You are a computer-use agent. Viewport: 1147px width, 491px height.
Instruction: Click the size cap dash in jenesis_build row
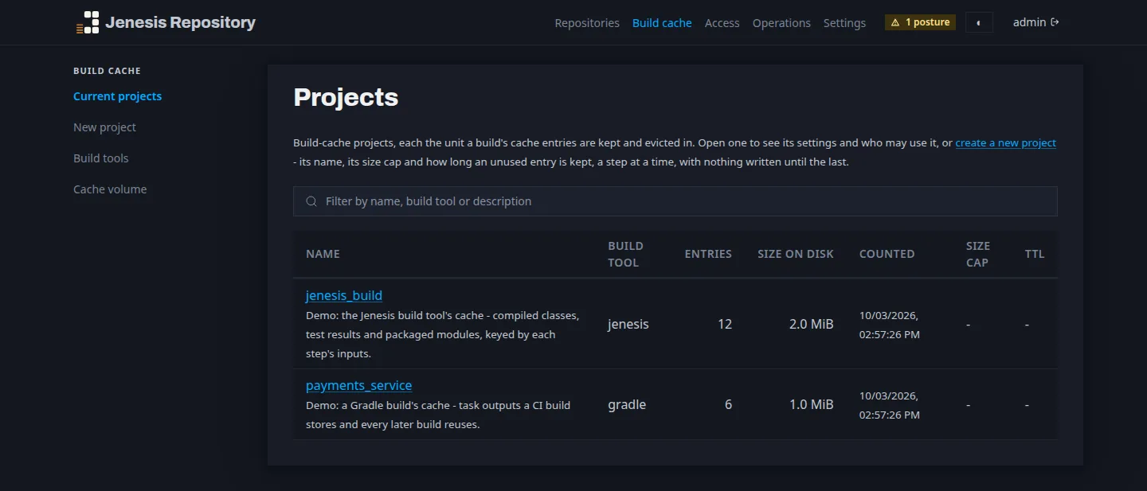tap(969, 325)
